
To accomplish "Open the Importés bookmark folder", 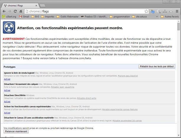I will [x=48, y=17].
